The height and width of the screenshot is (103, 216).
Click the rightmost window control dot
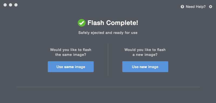[16, 5]
